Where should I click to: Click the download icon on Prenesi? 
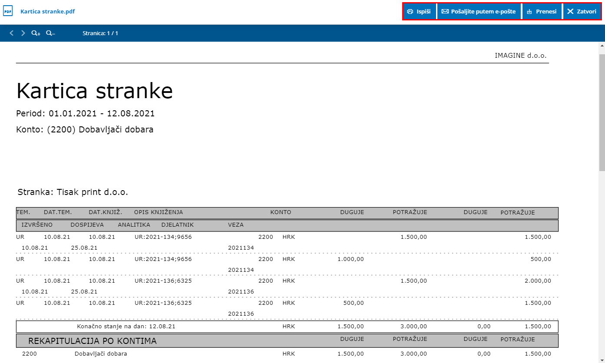(529, 12)
